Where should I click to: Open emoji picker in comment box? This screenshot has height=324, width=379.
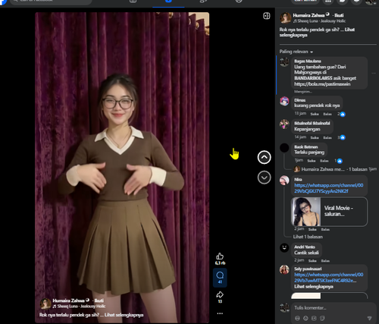point(305,318)
